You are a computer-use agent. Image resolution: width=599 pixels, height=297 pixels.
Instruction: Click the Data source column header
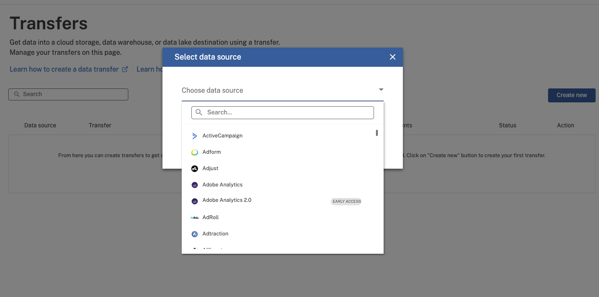tap(40, 125)
